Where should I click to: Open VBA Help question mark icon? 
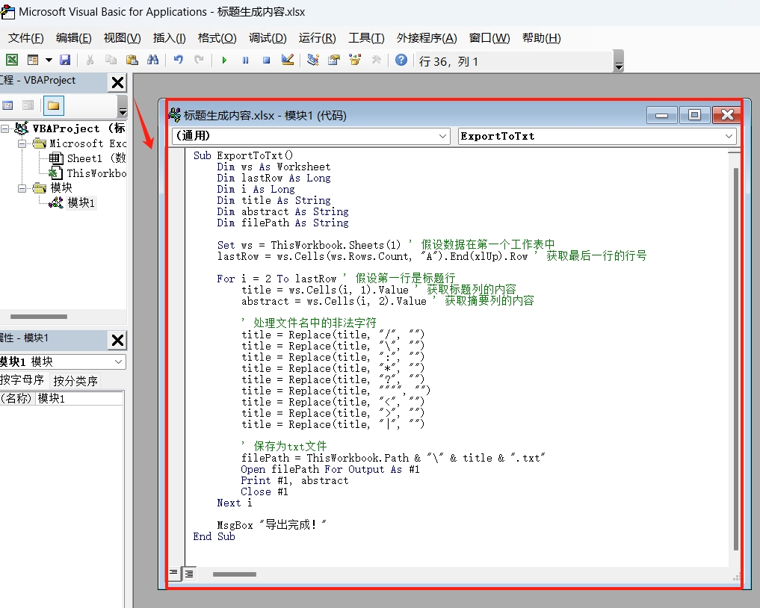click(401, 60)
